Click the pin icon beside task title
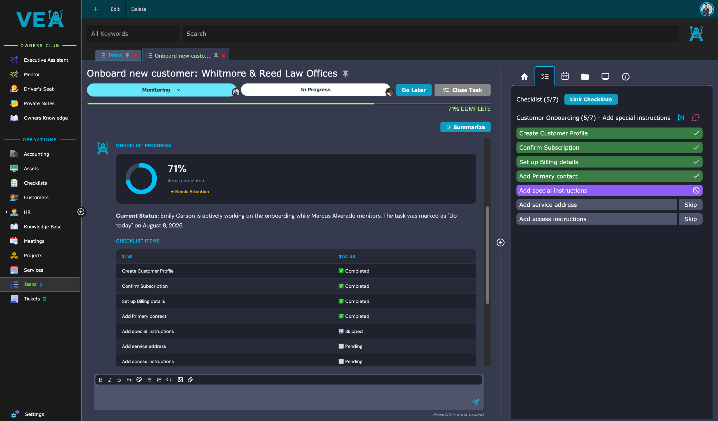The height and width of the screenshot is (421, 718). coord(345,74)
